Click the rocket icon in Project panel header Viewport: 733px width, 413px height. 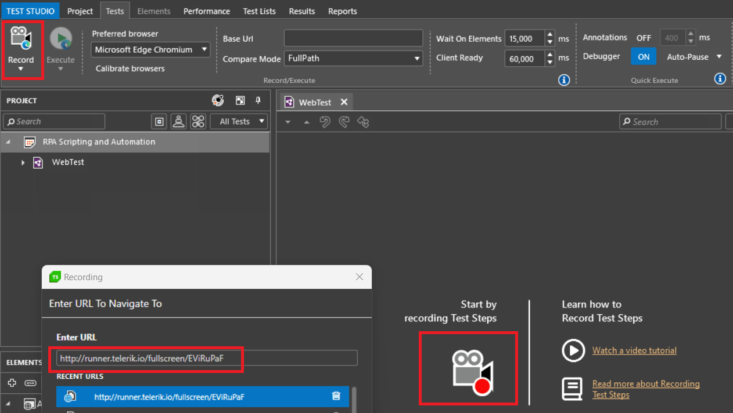click(x=218, y=101)
